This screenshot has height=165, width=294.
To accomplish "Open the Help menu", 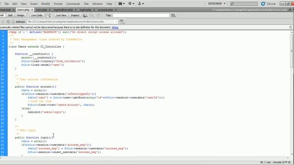I will [109, 4].
